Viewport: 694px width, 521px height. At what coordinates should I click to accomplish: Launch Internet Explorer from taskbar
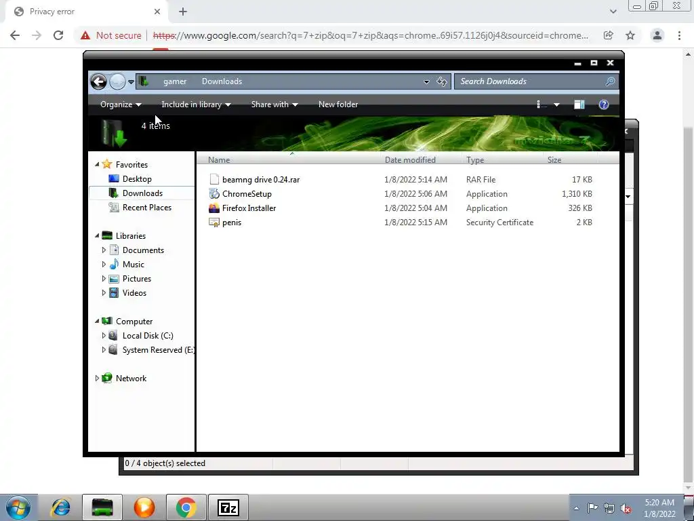[60, 507]
